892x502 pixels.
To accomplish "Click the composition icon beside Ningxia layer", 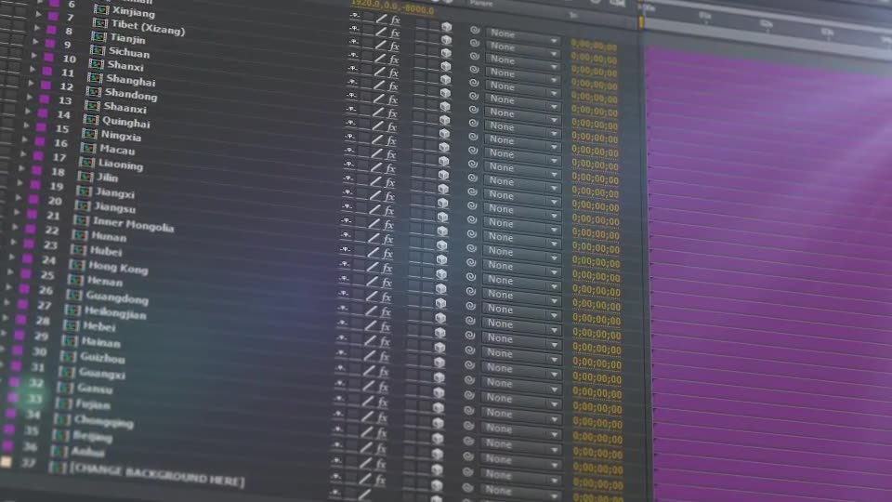I will tap(89, 134).
